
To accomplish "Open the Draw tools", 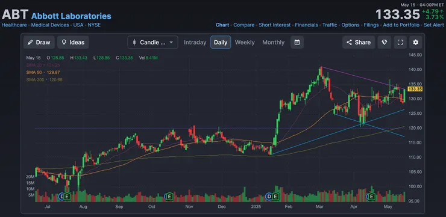I will (x=39, y=42).
